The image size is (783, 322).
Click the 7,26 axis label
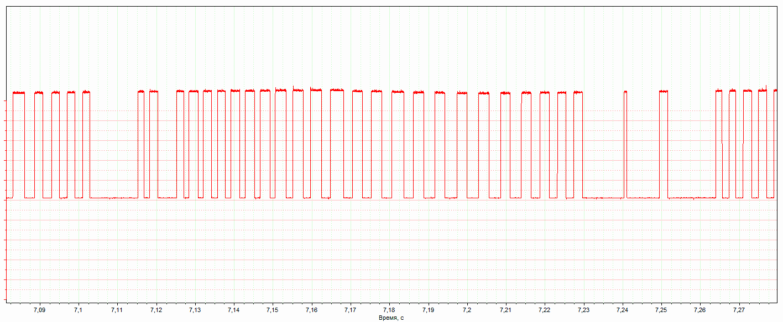[x=700, y=311]
